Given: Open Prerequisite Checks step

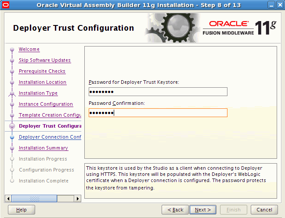Looking at the screenshot, I should click(42, 71).
